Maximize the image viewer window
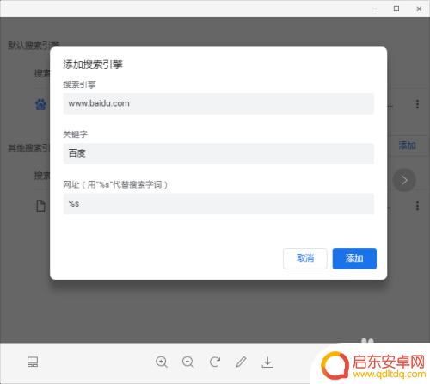The height and width of the screenshot is (384, 430). 396,9
